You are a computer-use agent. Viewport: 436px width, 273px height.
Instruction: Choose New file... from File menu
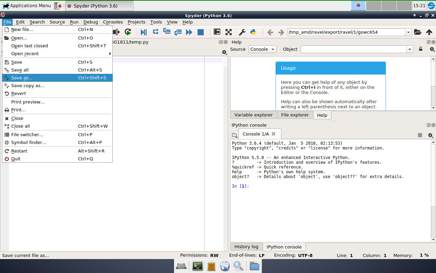tap(57, 29)
